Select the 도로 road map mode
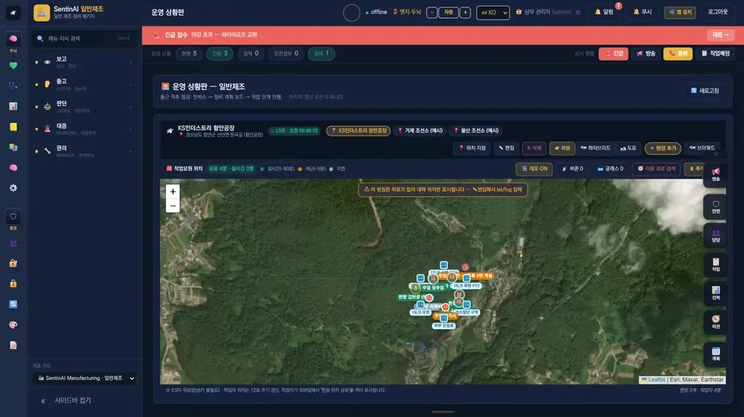This screenshot has width=744, height=417. pyautogui.click(x=628, y=148)
